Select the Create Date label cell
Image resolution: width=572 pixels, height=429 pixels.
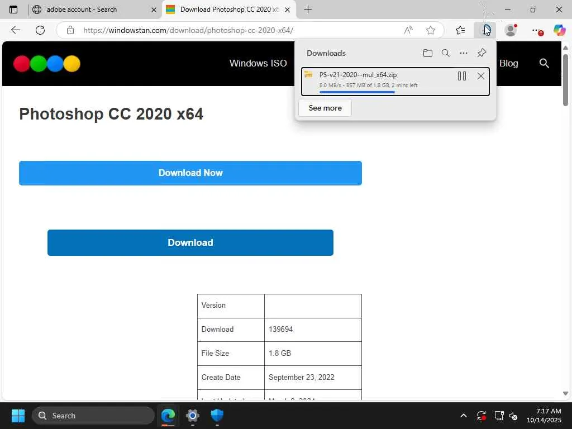pyautogui.click(x=231, y=378)
